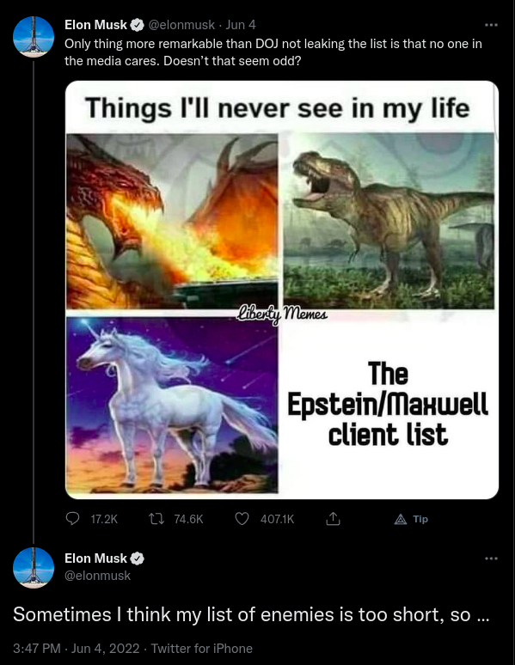Open the three-dot menu on the top tweet
Screen dimensions: 515x665
tap(491, 25)
